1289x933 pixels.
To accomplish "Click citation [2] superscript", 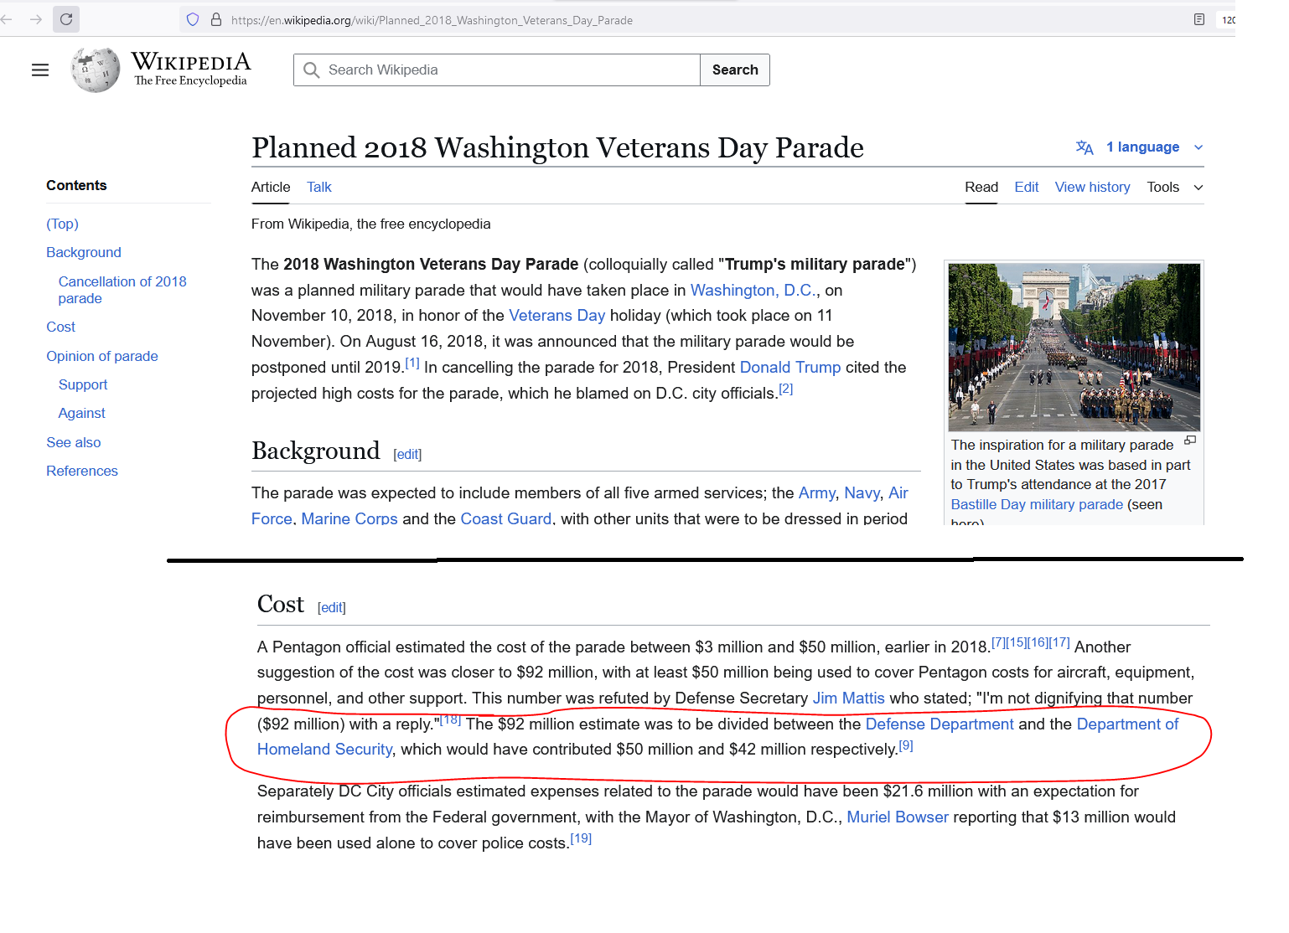I will tap(785, 389).
